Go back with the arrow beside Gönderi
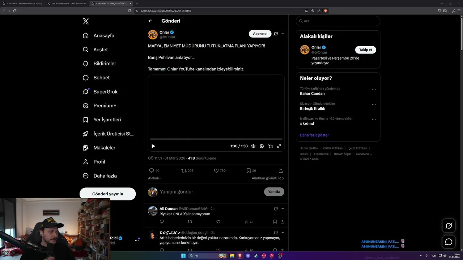 pyautogui.click(x=150, y=21)
